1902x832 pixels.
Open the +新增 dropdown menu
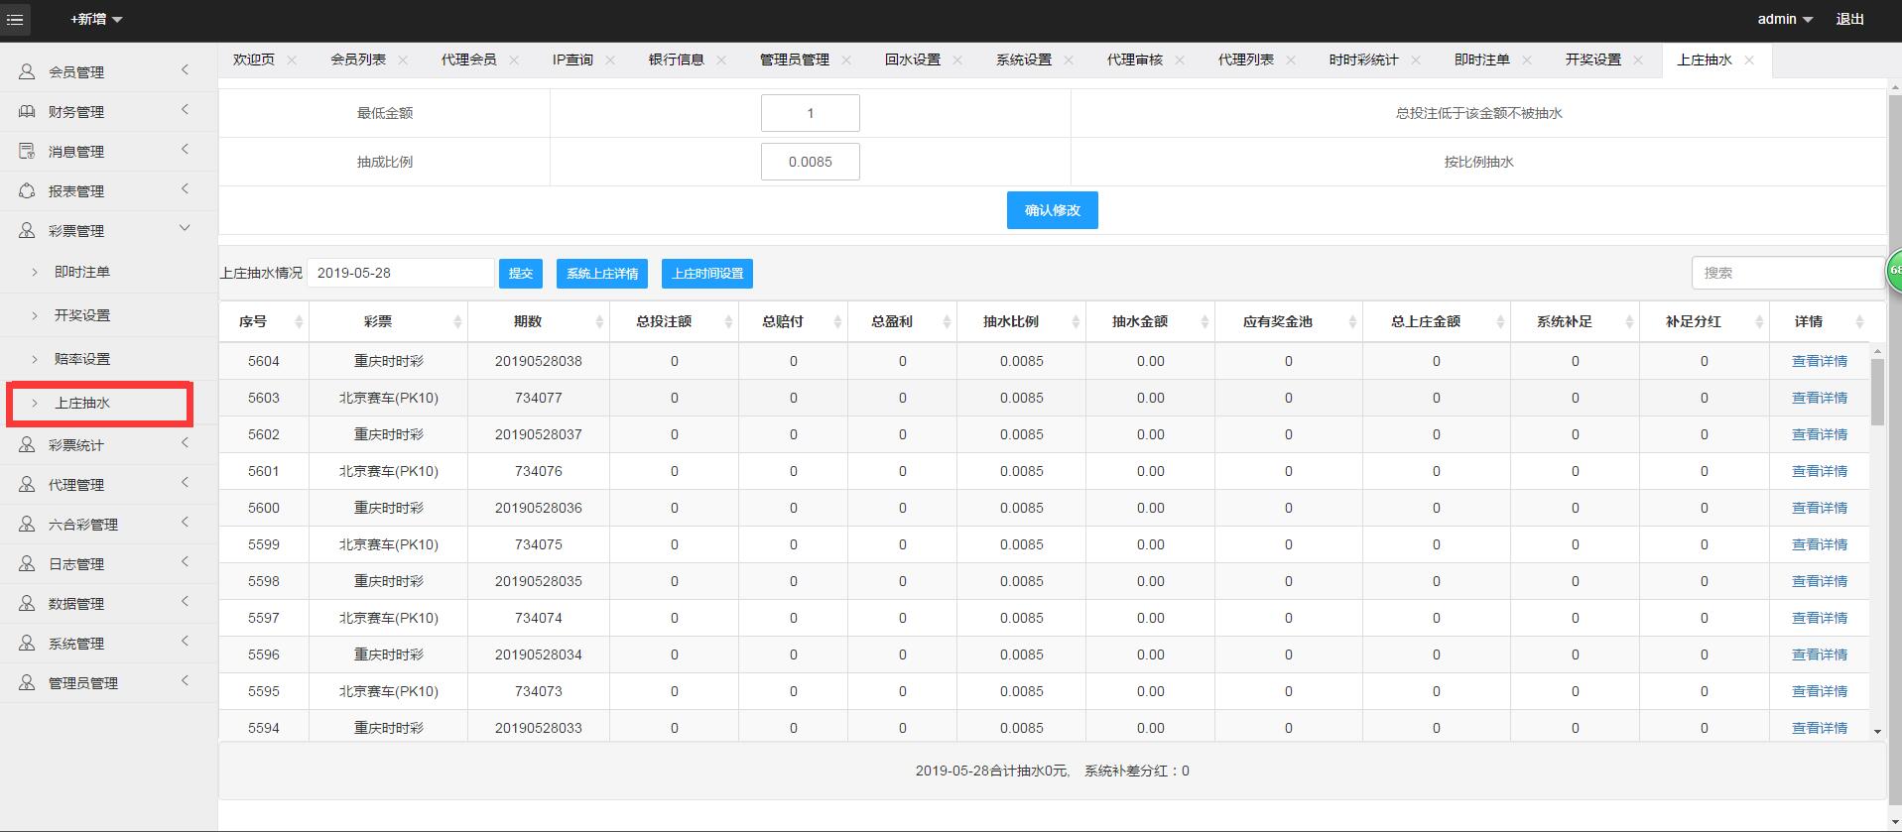[x=96, y=20]
